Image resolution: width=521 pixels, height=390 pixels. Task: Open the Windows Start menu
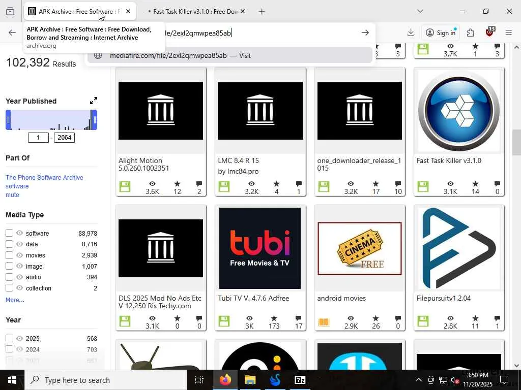(x=12, y=380)
